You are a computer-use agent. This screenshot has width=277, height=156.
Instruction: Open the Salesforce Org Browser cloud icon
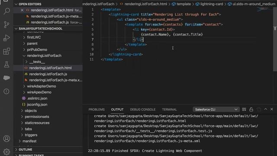point(6,78)
